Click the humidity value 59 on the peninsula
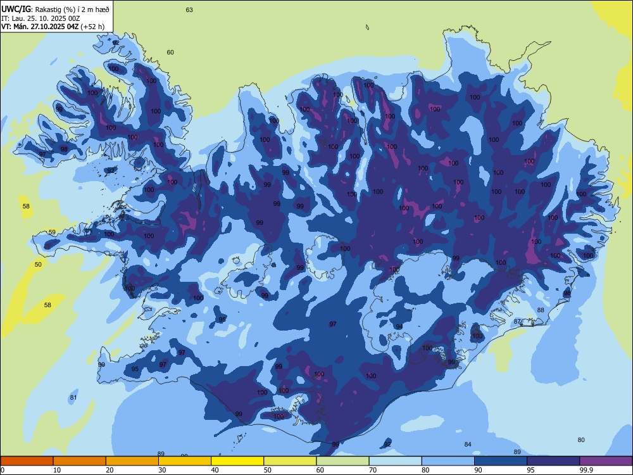Screen dimensions: 633x475 [52, 232]
